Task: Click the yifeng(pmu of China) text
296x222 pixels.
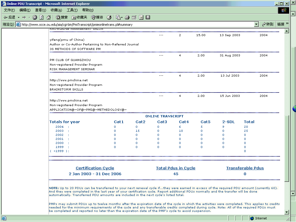Action: (67, 40)
